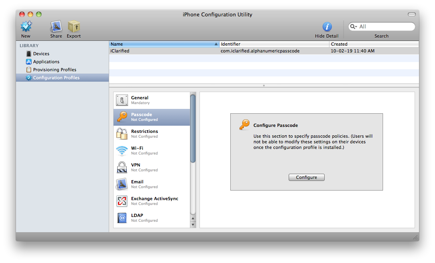Click the Provisioning Profiles document icon
435x263 pixels.
[x=29, y=70]
